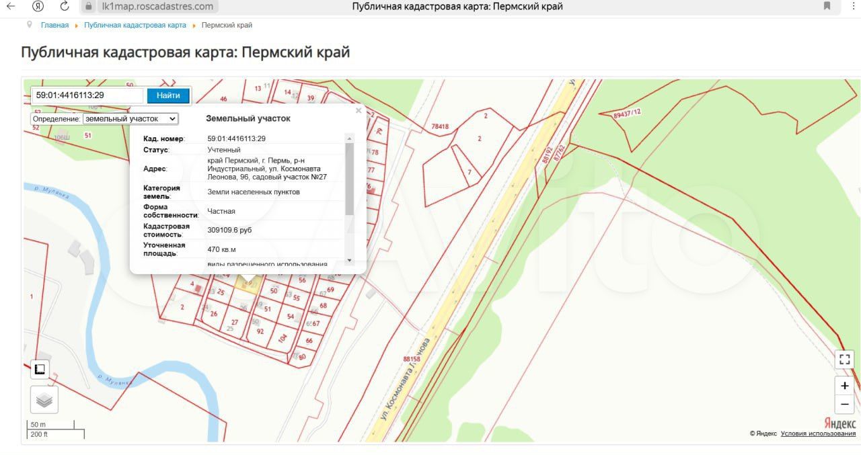
Task: Click map parcel labeled 89437/12
Action: tap(628, 114)
